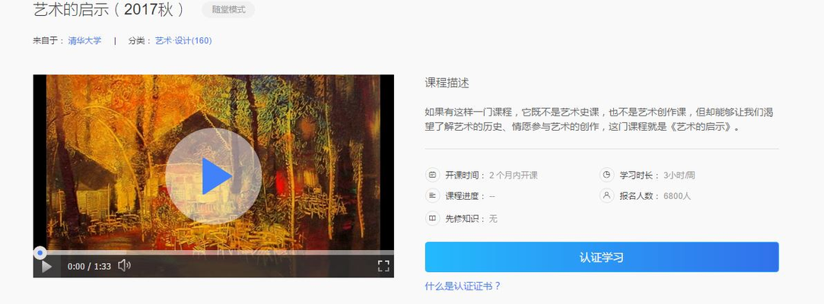Open the 艺术·设计(160) category link
This screenshot has width=824, height=304.
coord(183,40)
